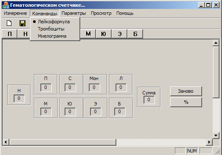The height and width of the screenshot is (155, 222).
Task: Click the % button
Action: point(186,102)
